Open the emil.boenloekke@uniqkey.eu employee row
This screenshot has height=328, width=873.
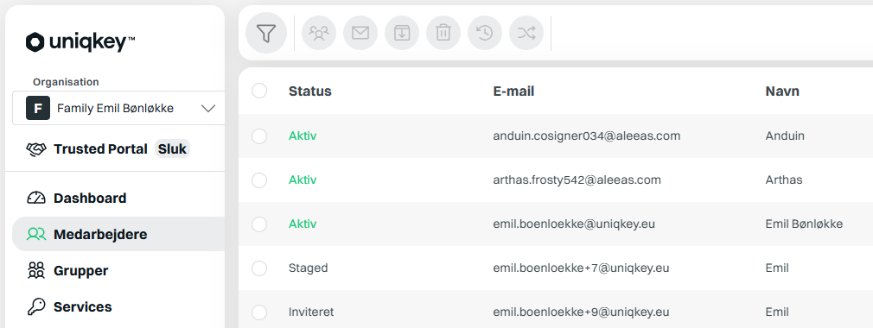point(556,224)
